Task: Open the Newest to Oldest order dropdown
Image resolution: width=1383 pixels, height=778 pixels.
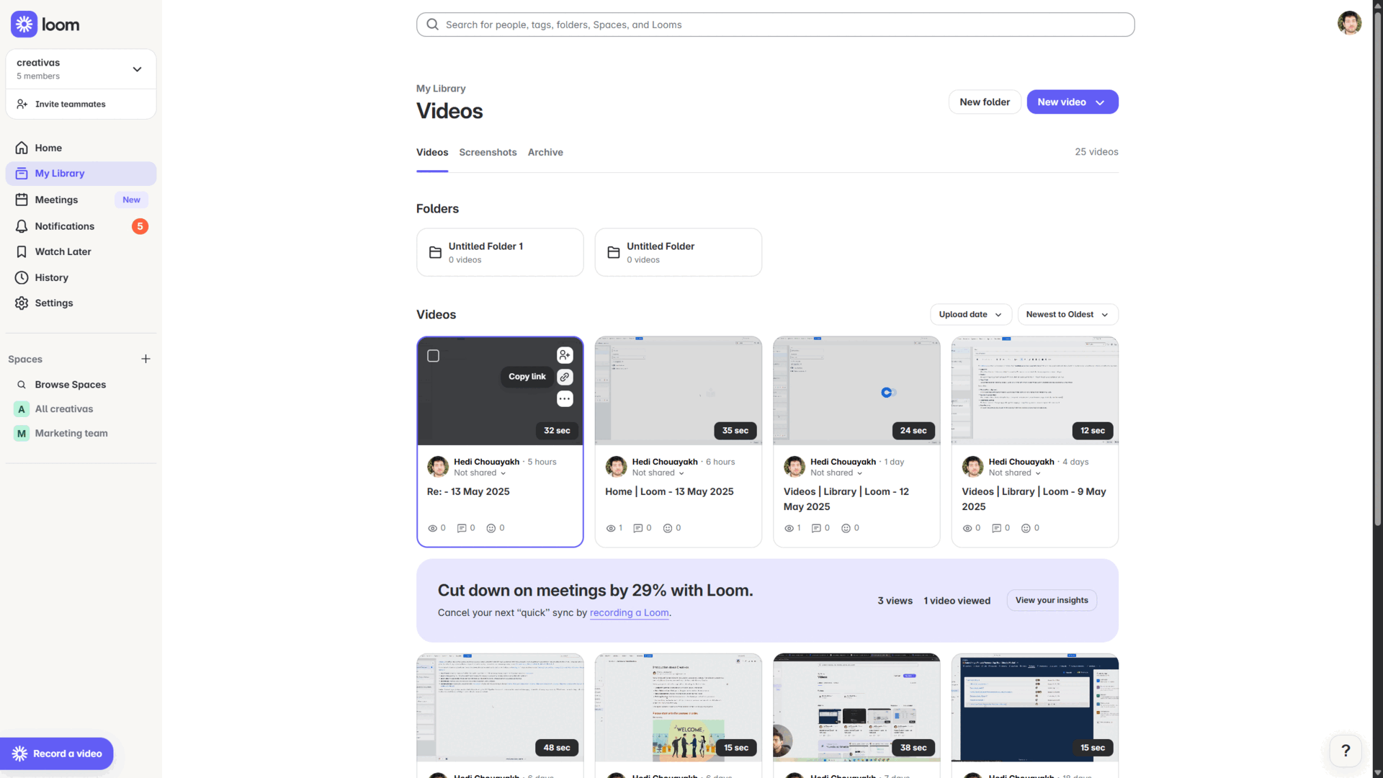Action: tap(1067, 315)
